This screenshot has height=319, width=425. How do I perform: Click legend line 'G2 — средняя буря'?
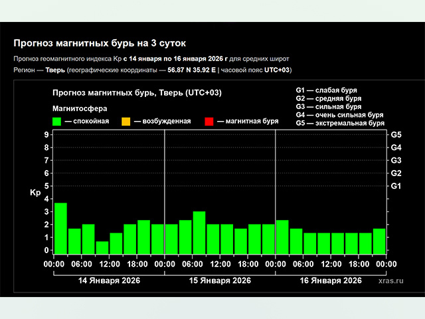pyautogui.click(x=329, y=98)
